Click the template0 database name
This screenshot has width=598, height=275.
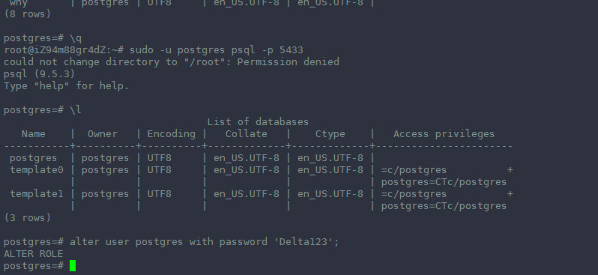[x=36, y=170]
